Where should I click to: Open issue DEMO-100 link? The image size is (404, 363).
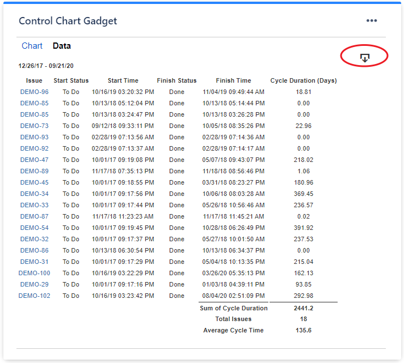tap(34, 273)
